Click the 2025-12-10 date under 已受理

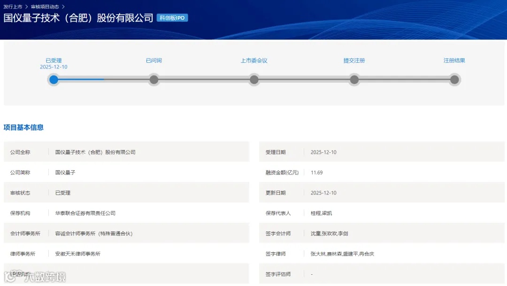coord(54,67)
